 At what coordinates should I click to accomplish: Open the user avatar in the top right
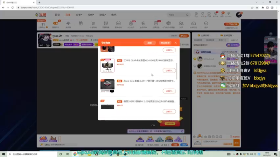pyautogui.click(x=239, y=15)
